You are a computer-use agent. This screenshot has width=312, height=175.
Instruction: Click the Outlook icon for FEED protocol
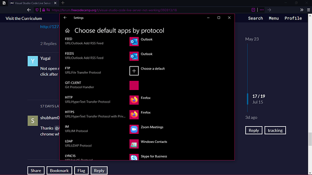(x=134, y=42)
